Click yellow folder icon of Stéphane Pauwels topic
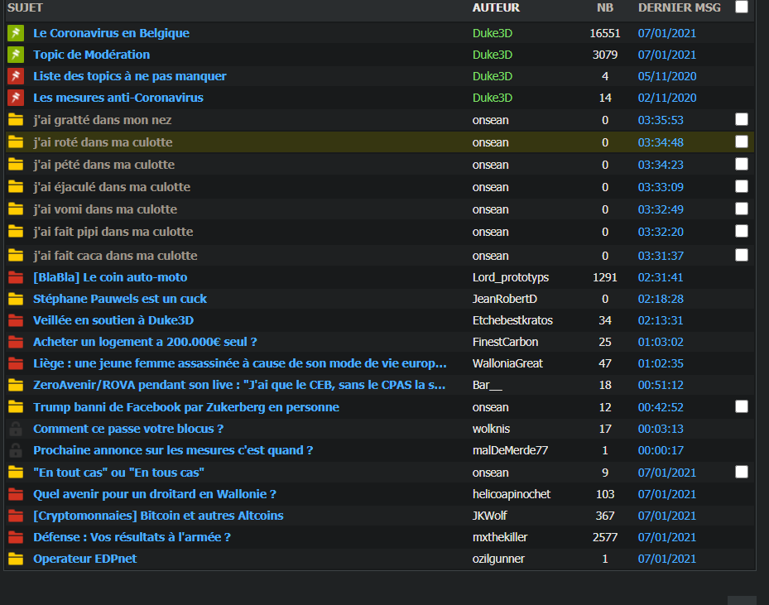 pos(16,299)
